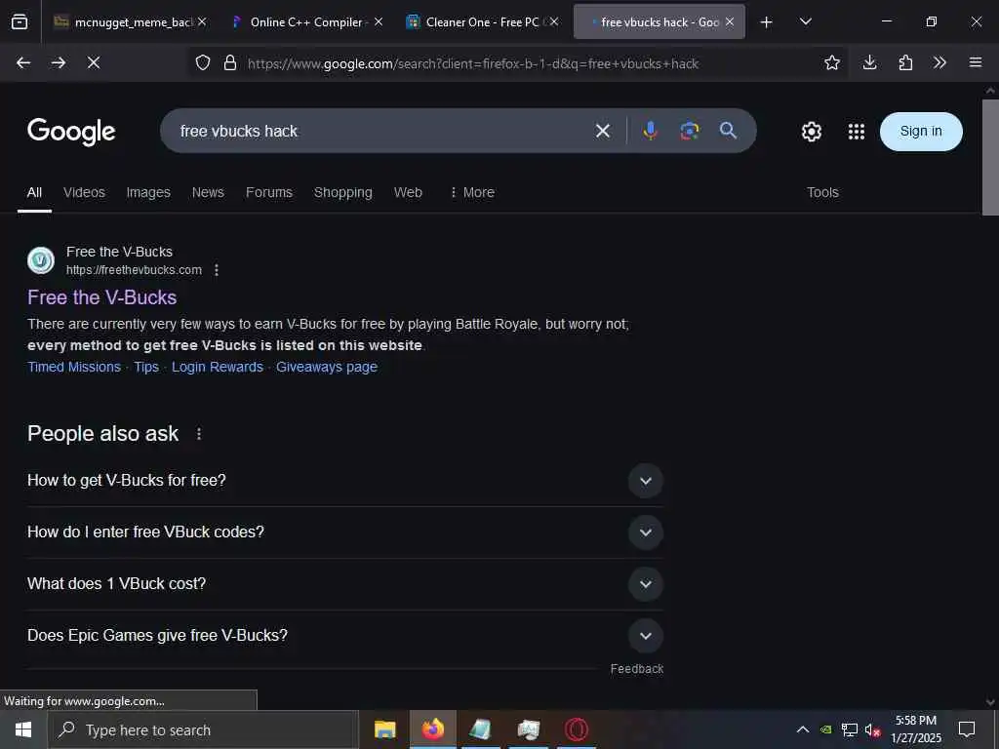The height and width of the screenshot is (749, 999).
Task: Click the Google logo
Action: pos(71,132)
